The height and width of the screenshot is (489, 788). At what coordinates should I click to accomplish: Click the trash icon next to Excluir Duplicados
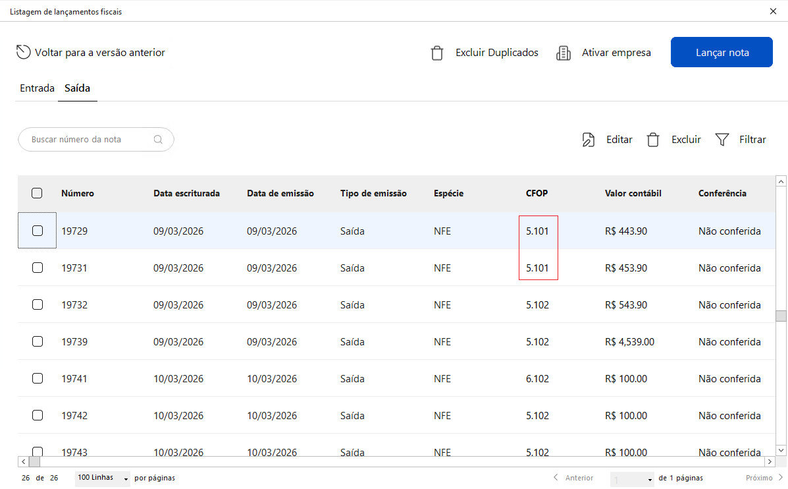tap(437, 53)
